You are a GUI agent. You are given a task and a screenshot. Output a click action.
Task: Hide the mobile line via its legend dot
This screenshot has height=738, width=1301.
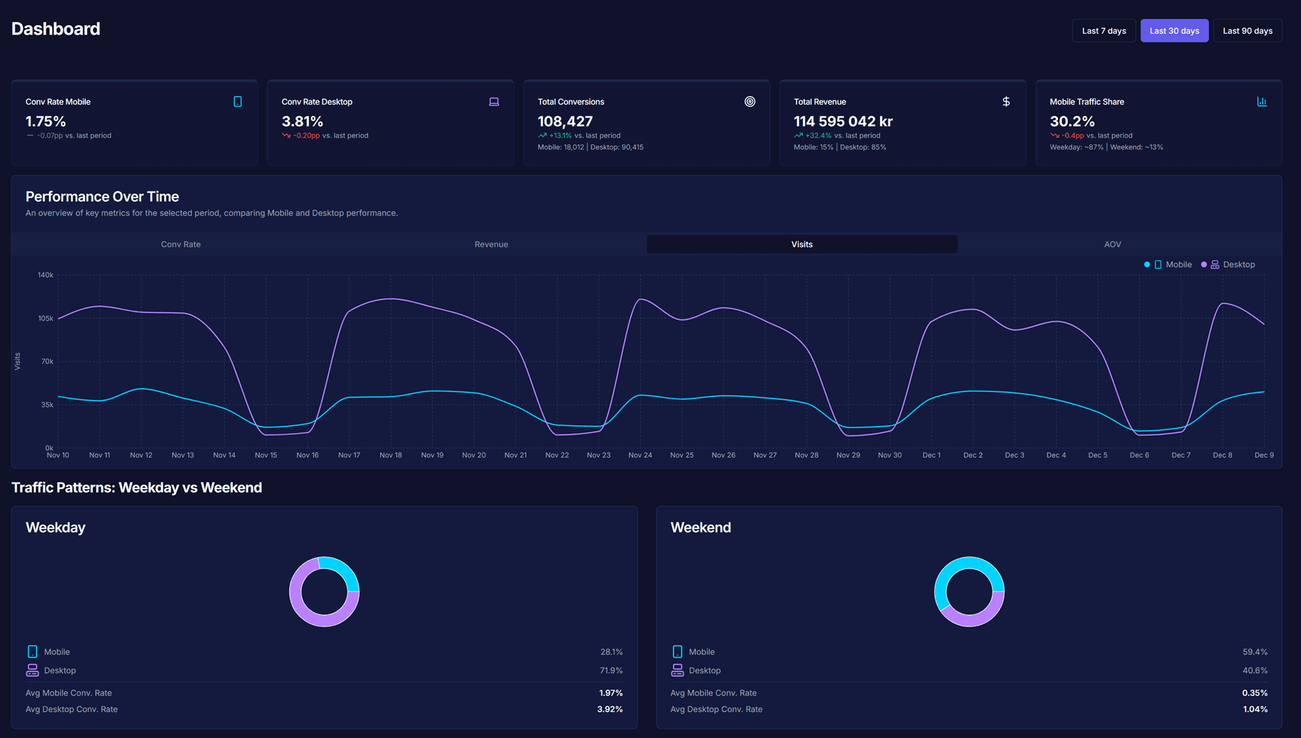[x=1148, y=264]
